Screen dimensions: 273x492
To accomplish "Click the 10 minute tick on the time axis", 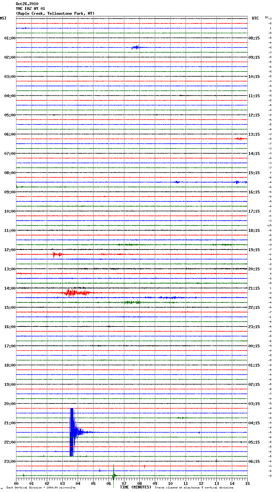I will coord(171,483).
